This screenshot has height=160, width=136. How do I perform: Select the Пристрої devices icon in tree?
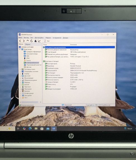[23, 87]
